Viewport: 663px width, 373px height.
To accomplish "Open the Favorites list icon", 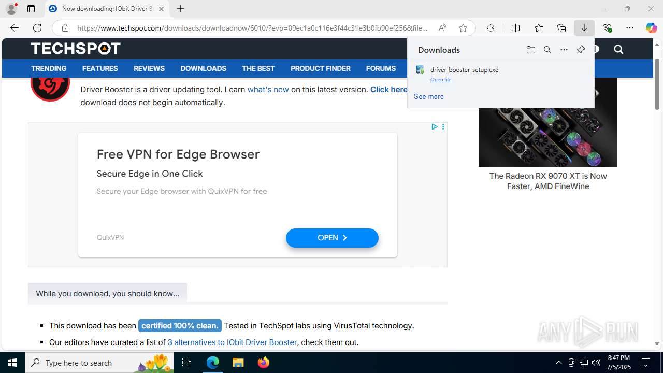I will (539, 28).
